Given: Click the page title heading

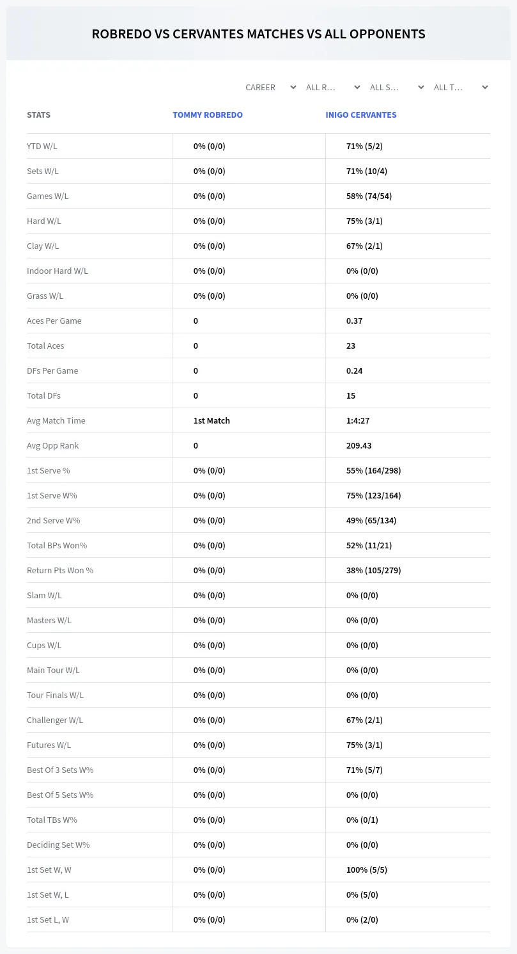Looking at the screenshot, I should 258,34.
